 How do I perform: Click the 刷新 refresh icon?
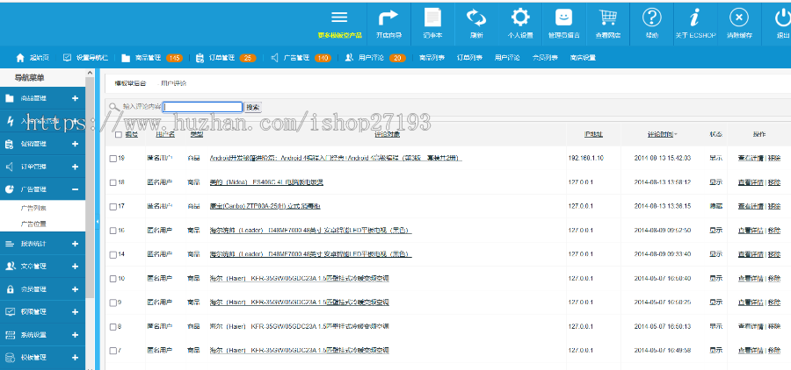475,18
